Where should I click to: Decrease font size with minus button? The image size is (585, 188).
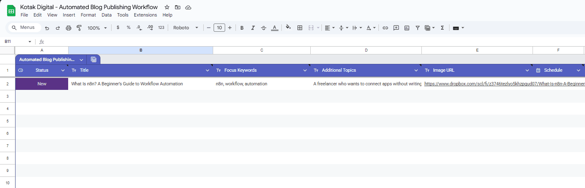click(x=209, y=28)
